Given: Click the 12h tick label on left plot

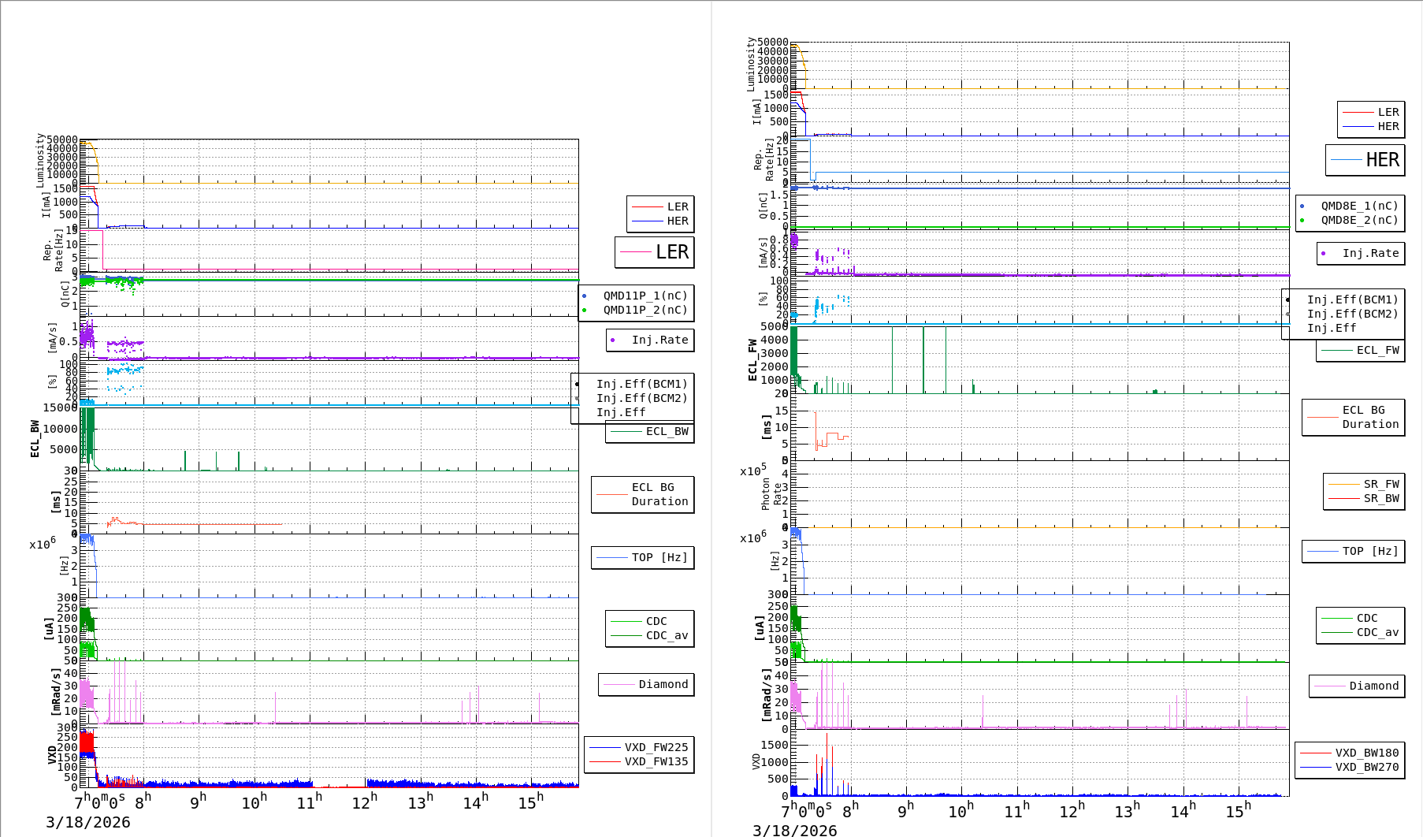Looking at the screenshot, I should point(365,802).
